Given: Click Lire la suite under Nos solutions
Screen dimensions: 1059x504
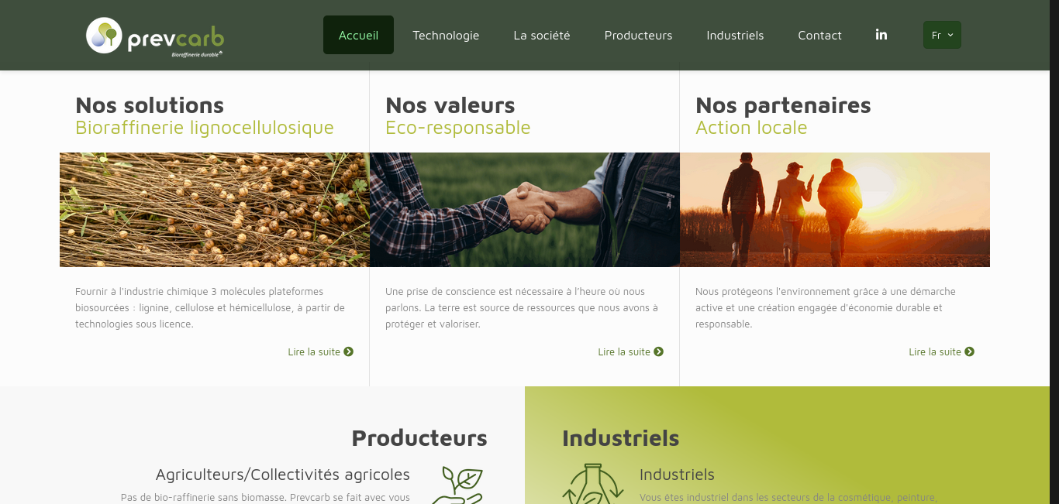Looking at the screenshot, I should 314,351.
